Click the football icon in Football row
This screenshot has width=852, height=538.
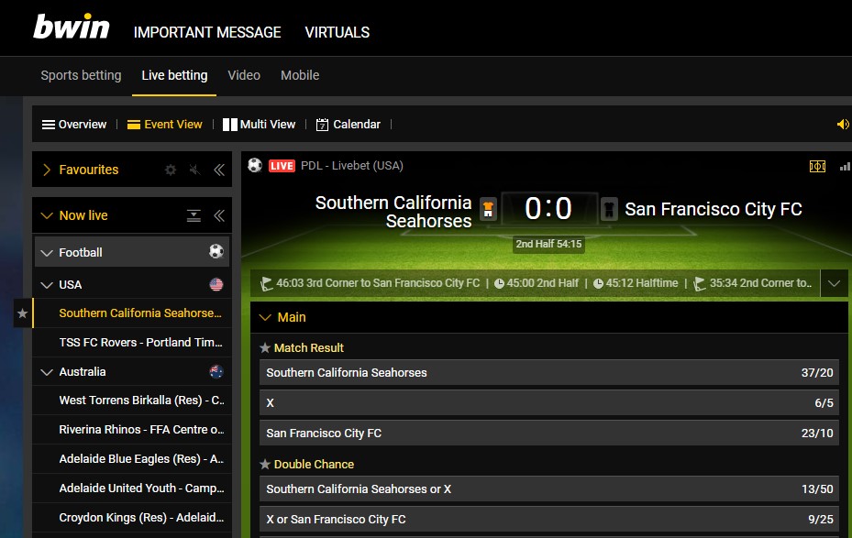(216, 251)
